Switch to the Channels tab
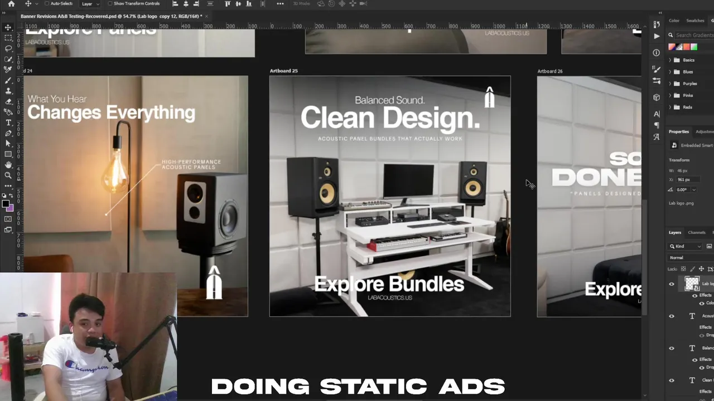 tap(696, 233)
